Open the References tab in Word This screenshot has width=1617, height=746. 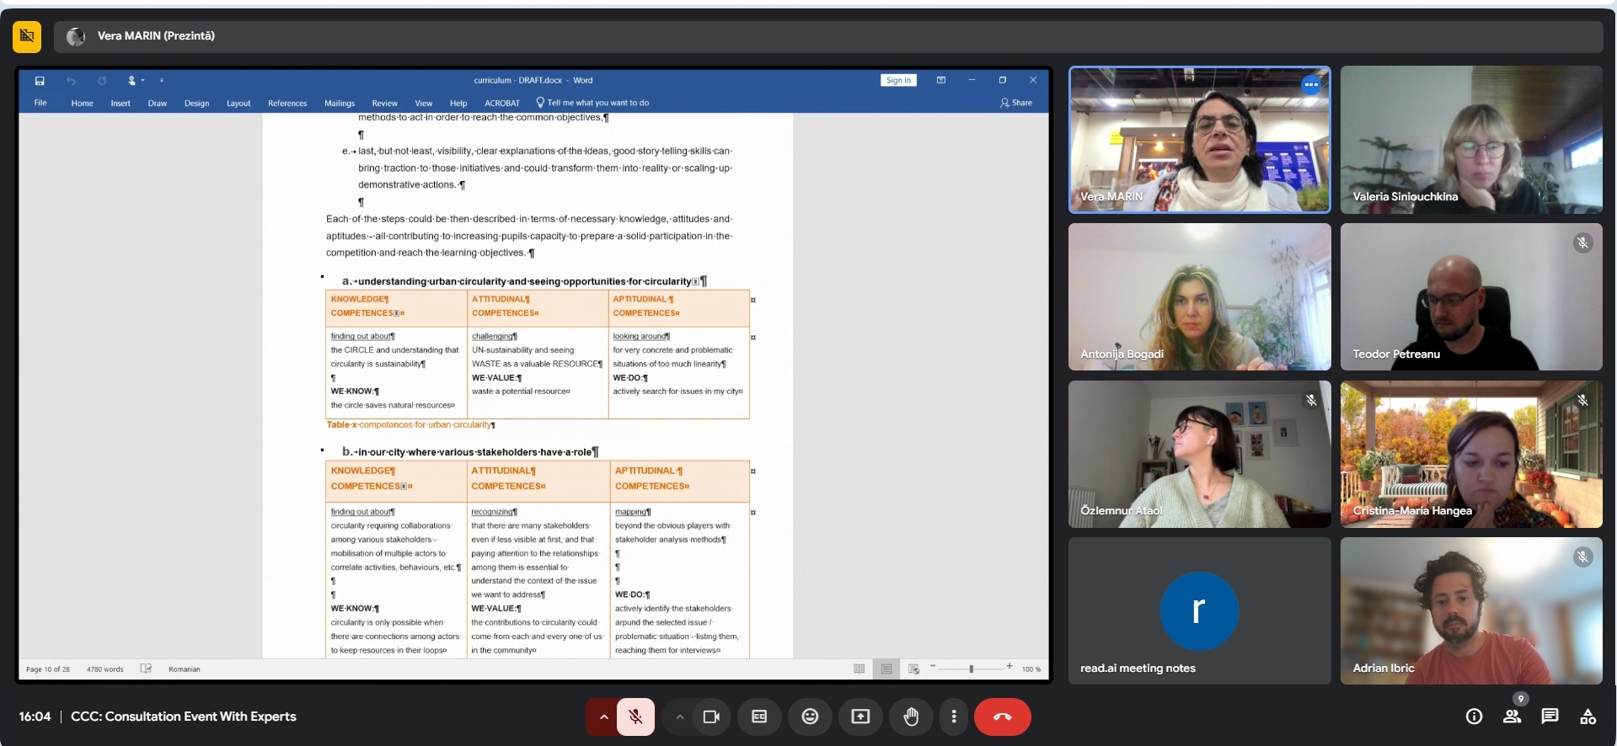coord(287,103)
